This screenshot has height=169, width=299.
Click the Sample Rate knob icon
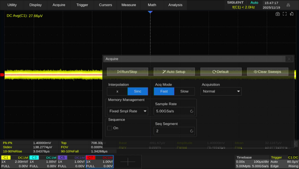pyautogui.click(x=191, y=111)
